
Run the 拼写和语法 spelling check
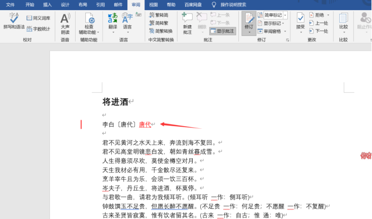click(14, 21)
